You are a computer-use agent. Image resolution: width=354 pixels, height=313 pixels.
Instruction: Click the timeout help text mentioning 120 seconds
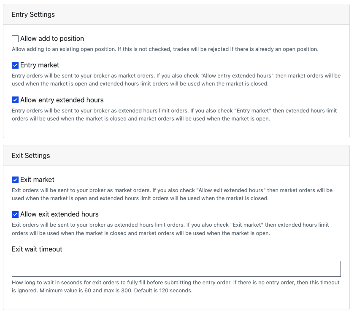176,286
